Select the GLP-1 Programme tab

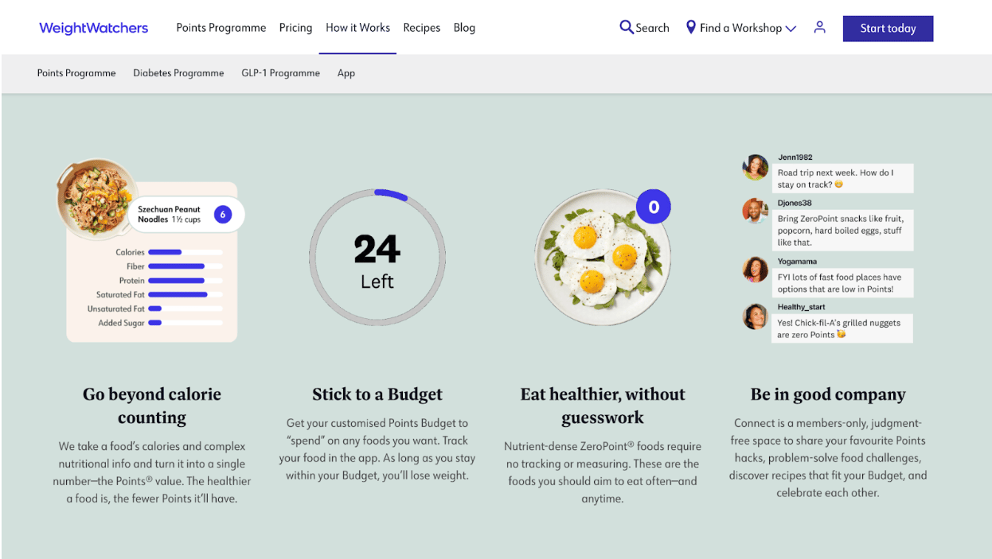280,73
